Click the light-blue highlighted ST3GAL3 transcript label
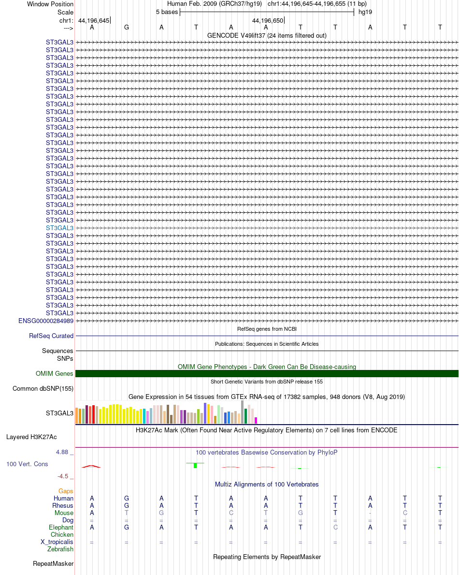Image resolution: width=459 pixels, height=575 pixels. [x=59, y=228]
